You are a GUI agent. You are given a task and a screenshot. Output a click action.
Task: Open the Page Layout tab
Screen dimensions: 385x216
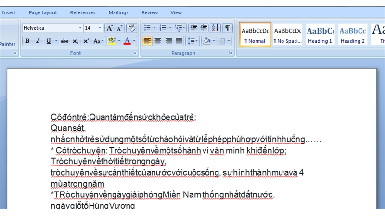(42, 12)
